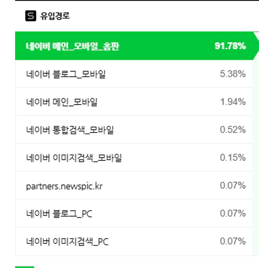259x268 pixels.
Task: Select the 네이버 블로그_모바일 referral row
Action: pyautogui.click(x=66, y=74)
